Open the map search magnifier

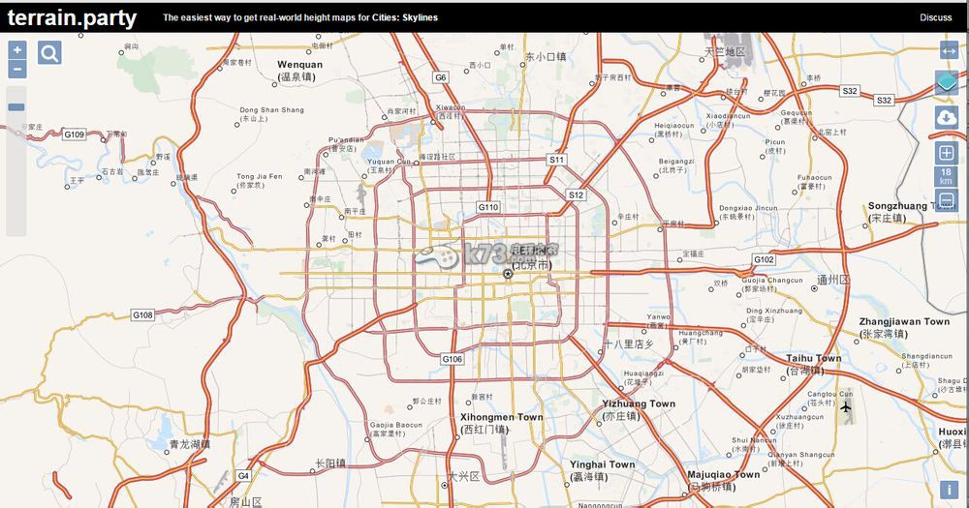click(49, 53)
